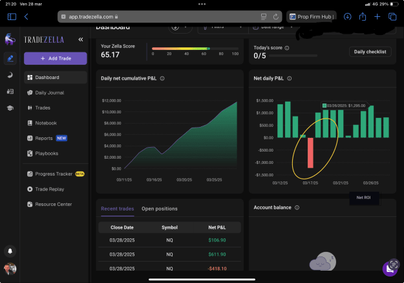404x283 pixels.
Task: Click the 03/26/2025 green bar under tooltip
Action: click(x=371, y=122)
